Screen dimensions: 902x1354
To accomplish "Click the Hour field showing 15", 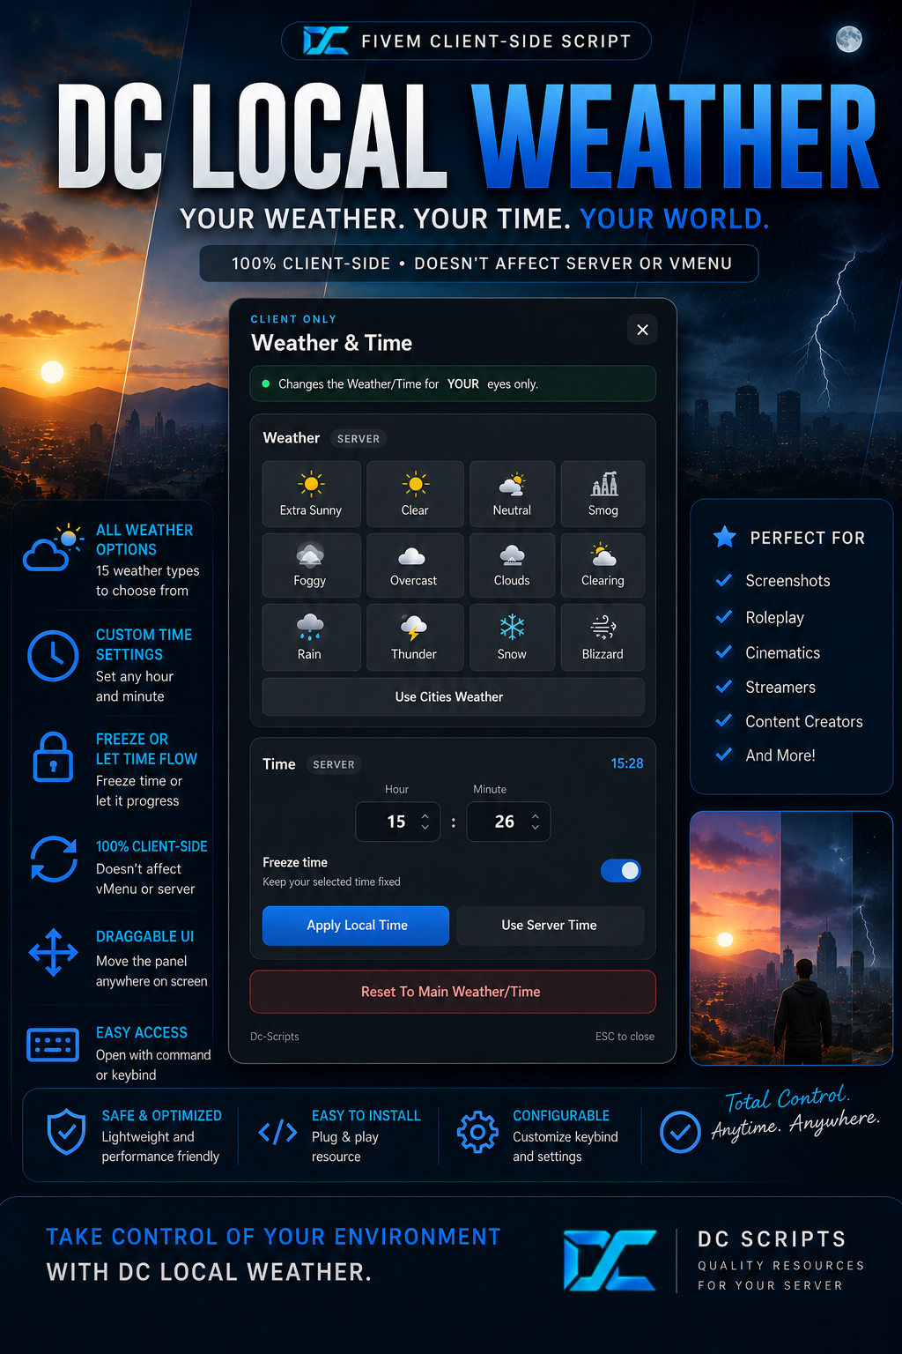I will tap(397, 822).
